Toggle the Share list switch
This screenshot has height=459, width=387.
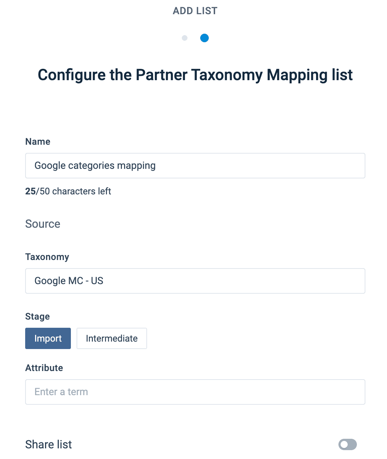pyautogui.click(x=347, y=444)
